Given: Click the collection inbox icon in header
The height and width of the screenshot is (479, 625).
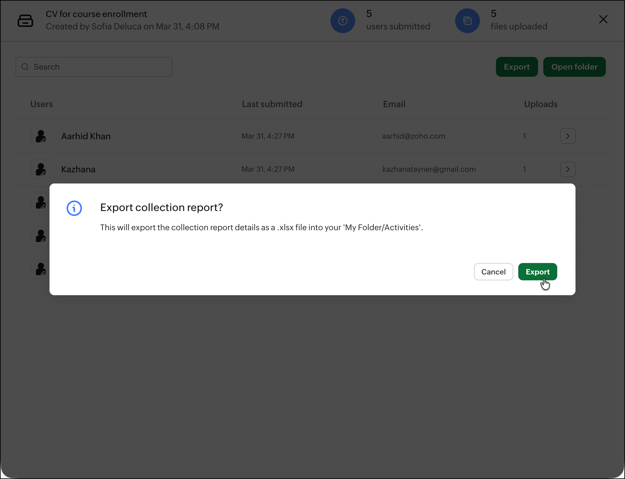Looking at the screenshot, I should click(25, 20).
